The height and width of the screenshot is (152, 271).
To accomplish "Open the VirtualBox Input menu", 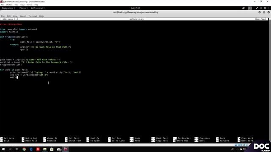I will coord(22,5).
